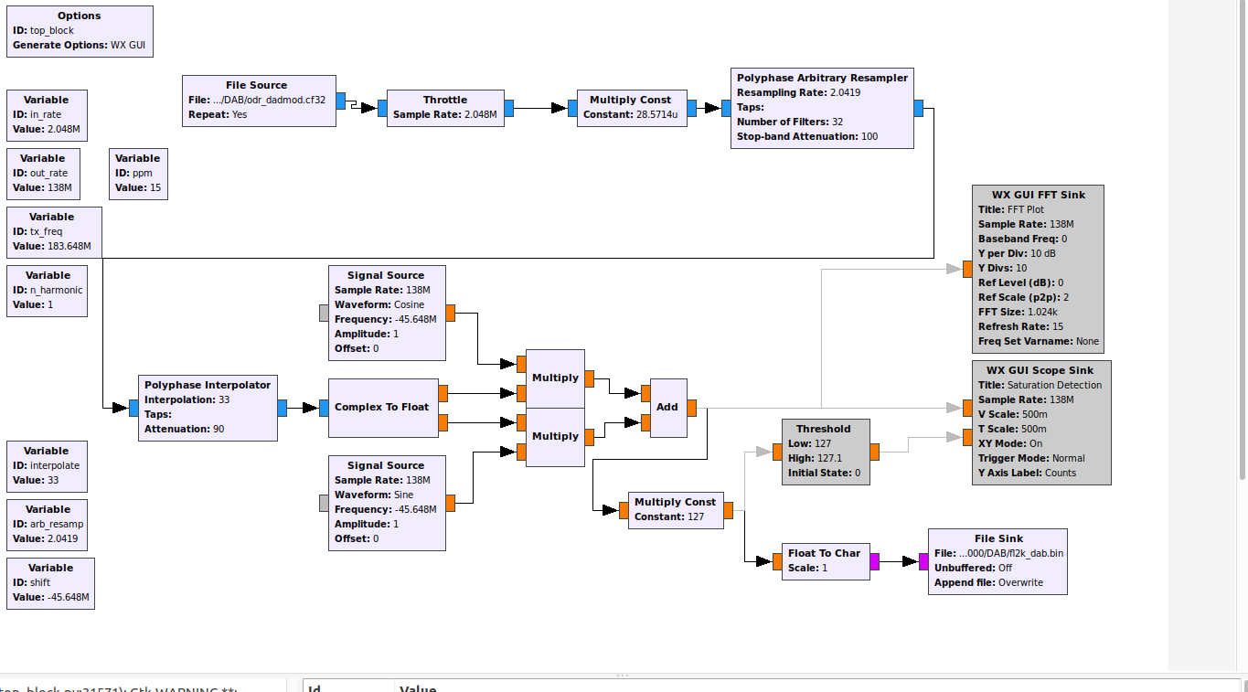This screenshot has height=692, width=1248.
Task: Click the magenta input port of File Sink
Action: point(923,561)
